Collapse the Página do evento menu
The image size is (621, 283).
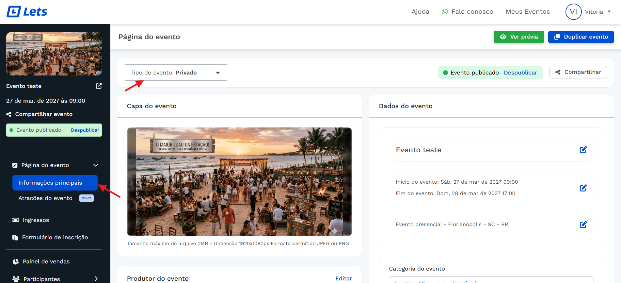[96, 165]
